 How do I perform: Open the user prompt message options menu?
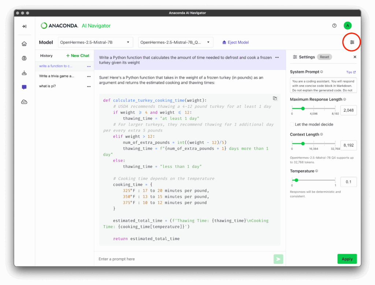point(277,58)
